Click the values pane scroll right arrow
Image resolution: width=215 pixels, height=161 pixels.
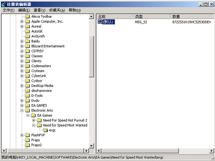[212, 151]
